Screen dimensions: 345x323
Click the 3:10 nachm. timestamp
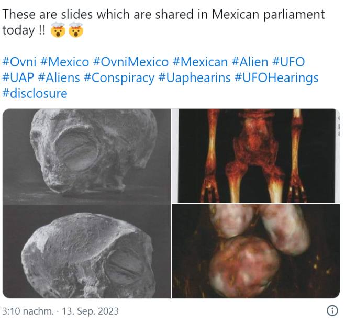pyautogui.click(x=28, y=311)
